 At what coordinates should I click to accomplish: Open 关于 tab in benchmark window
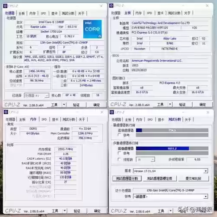188,120
